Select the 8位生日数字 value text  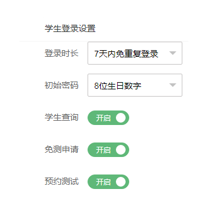[x=118, y=86]
